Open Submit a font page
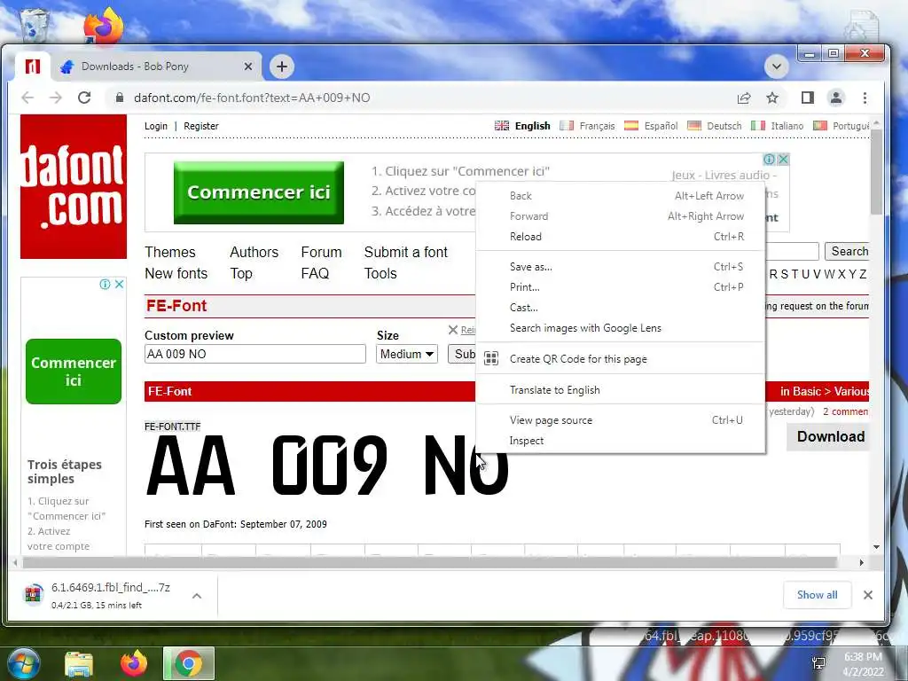This screenshot has height=681, width=908. tap(406, 252)
